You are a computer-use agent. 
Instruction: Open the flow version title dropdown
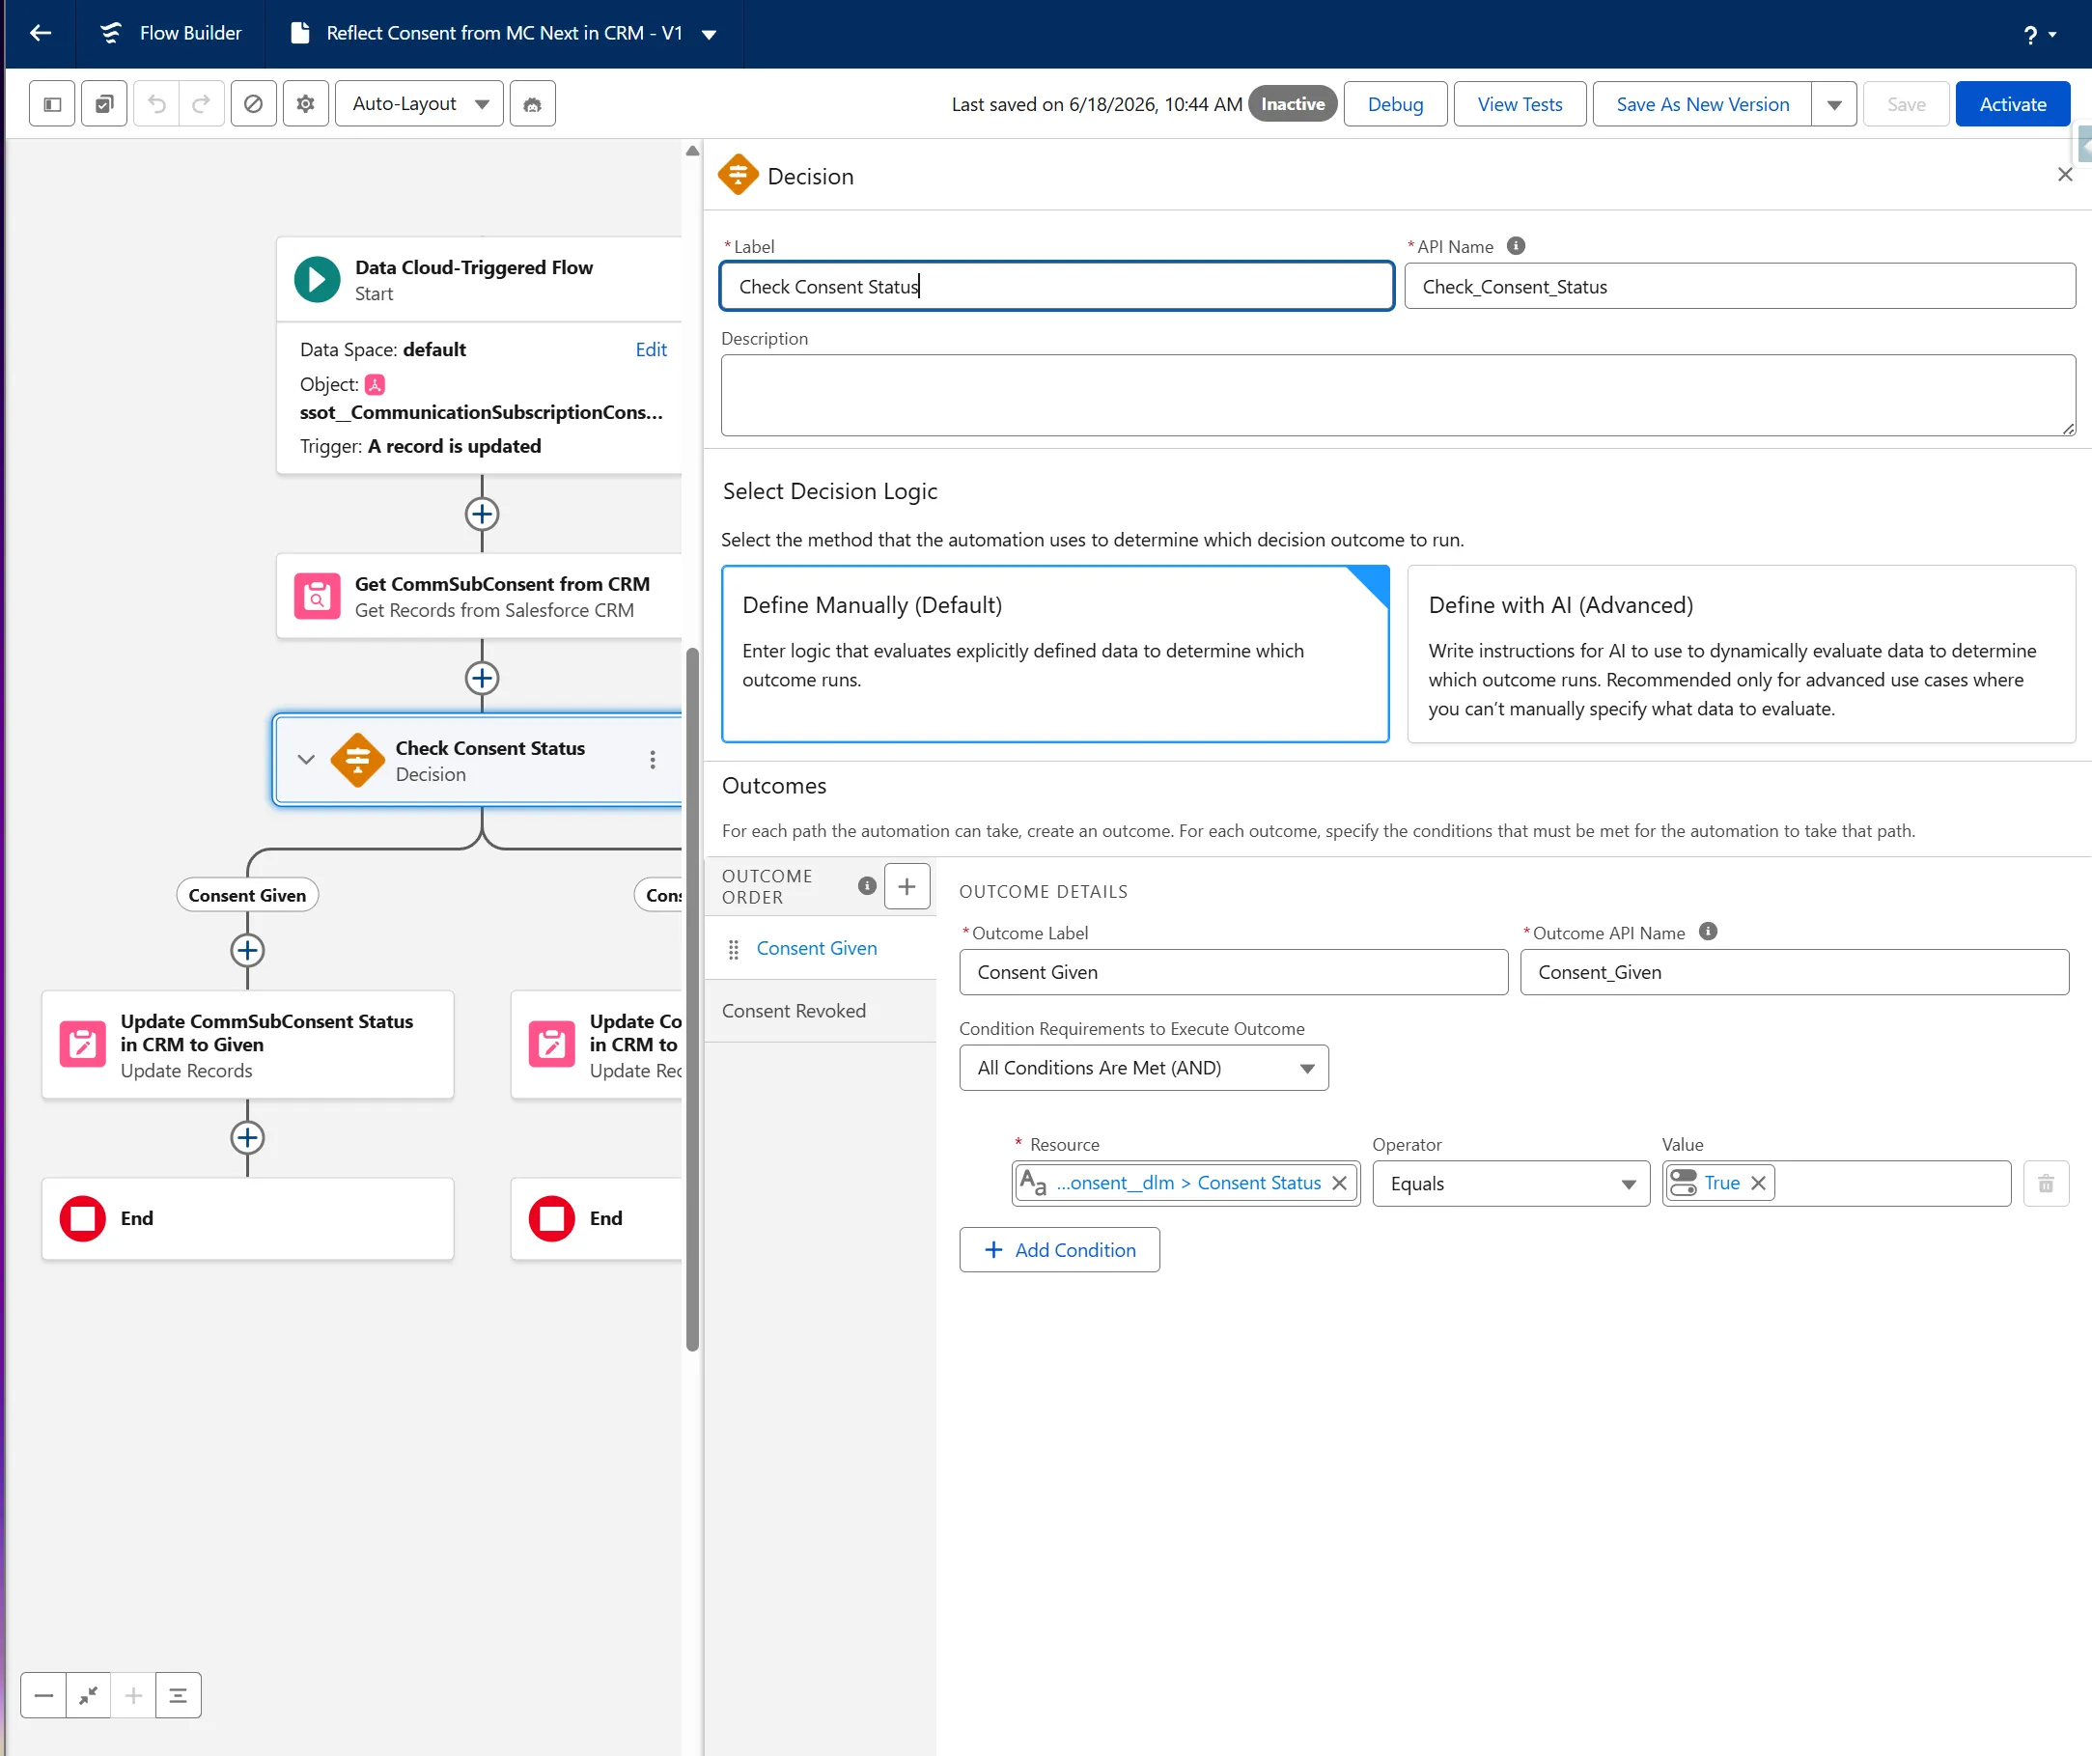coord(710,34)
